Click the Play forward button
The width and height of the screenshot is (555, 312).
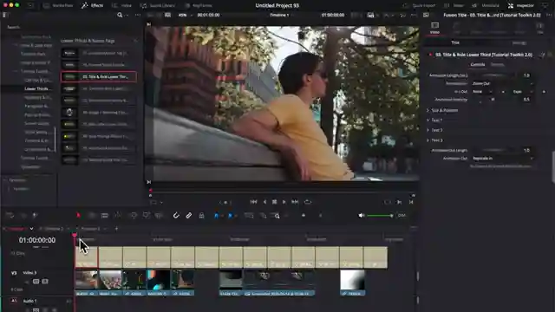point(284,202)
